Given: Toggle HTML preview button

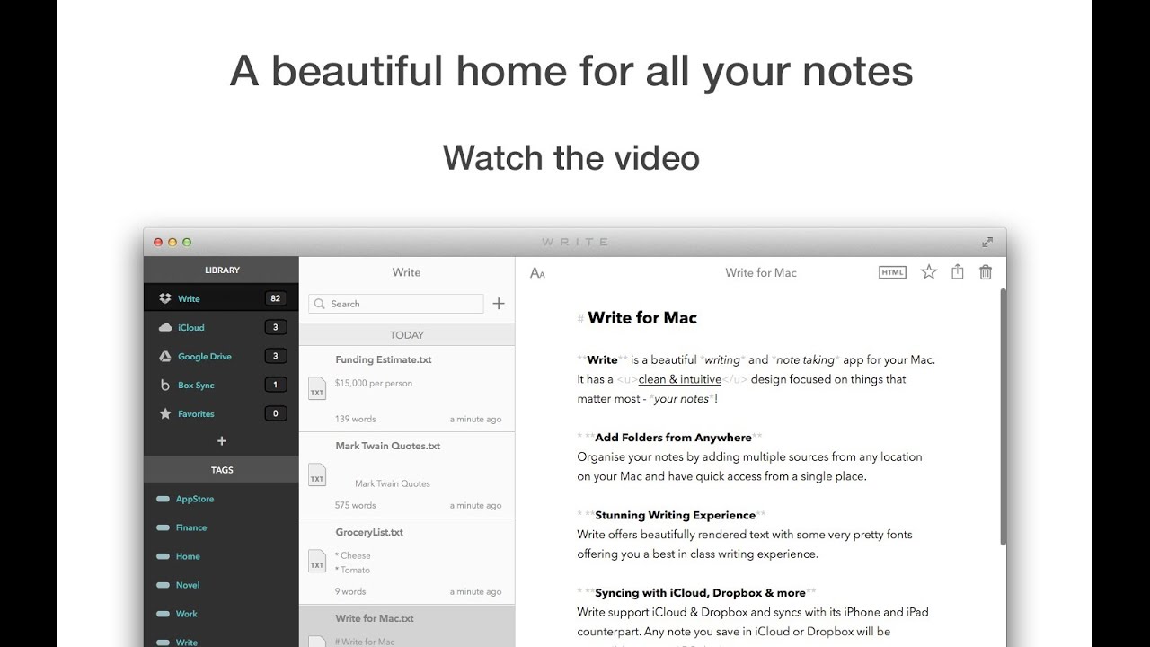Looking at the screenshot, I should click(892, 272).
